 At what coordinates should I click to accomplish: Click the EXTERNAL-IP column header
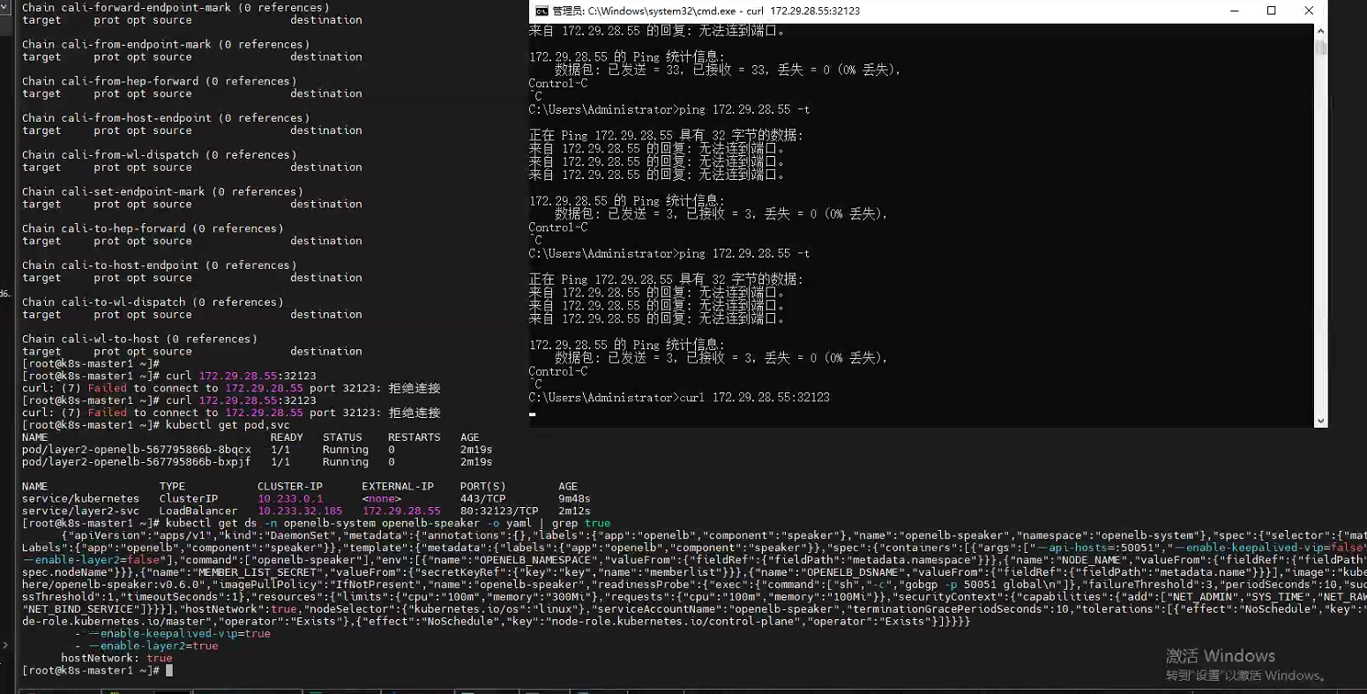click(x=398, y=487)
